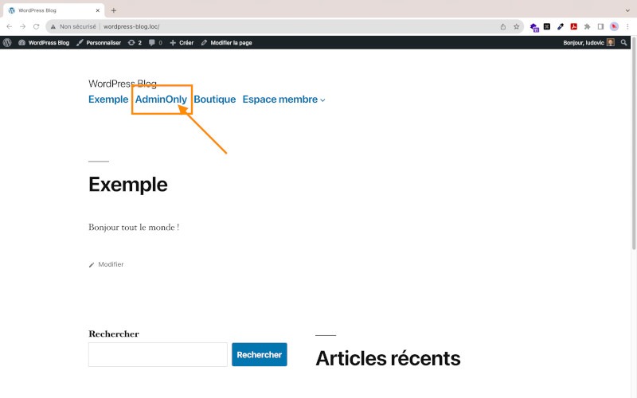Image resolution: width=637 pixels, height=398 pixels.
Task: Reload the page with the refresh icon
Action: (36, 26)
